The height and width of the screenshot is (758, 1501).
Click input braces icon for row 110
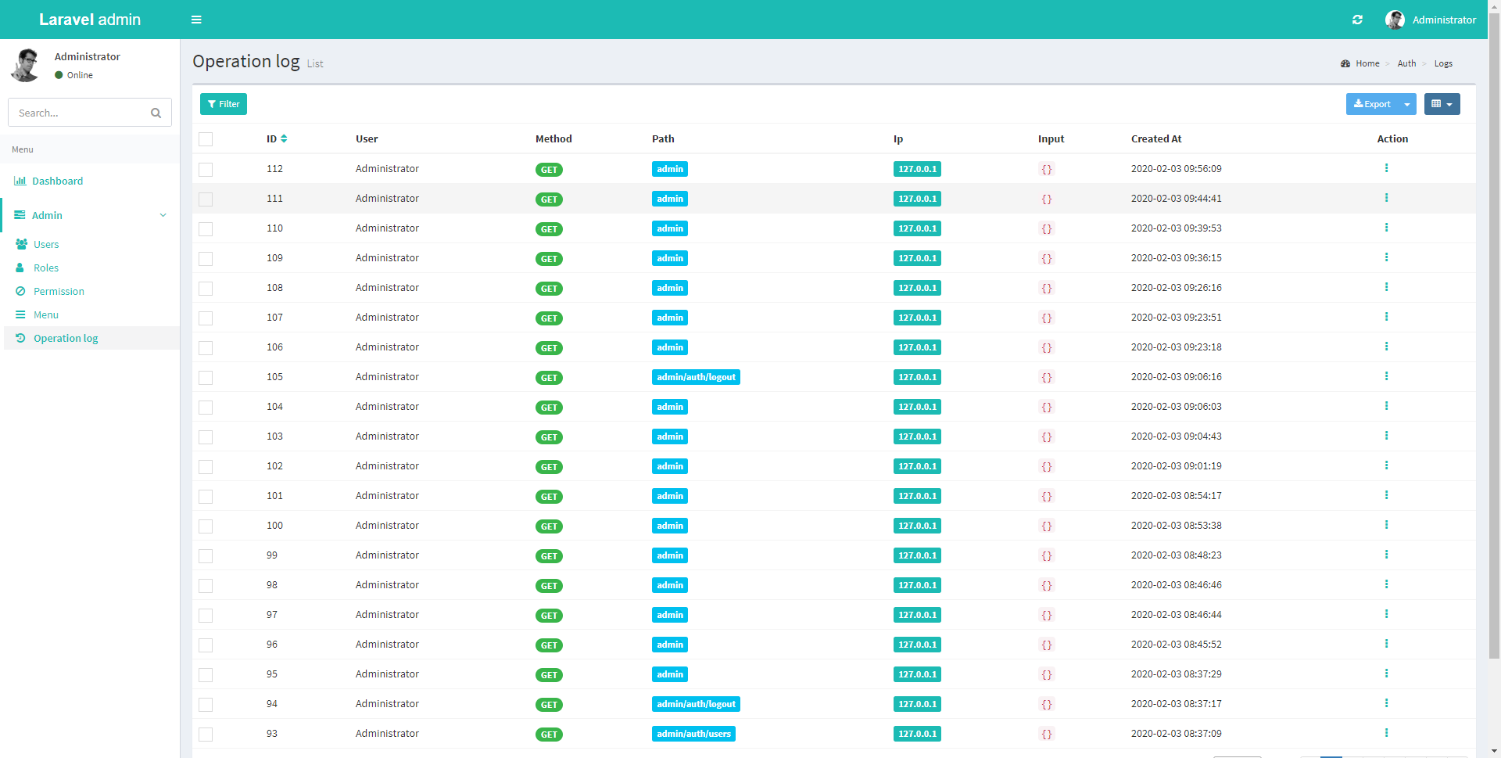pos(1046,229)
